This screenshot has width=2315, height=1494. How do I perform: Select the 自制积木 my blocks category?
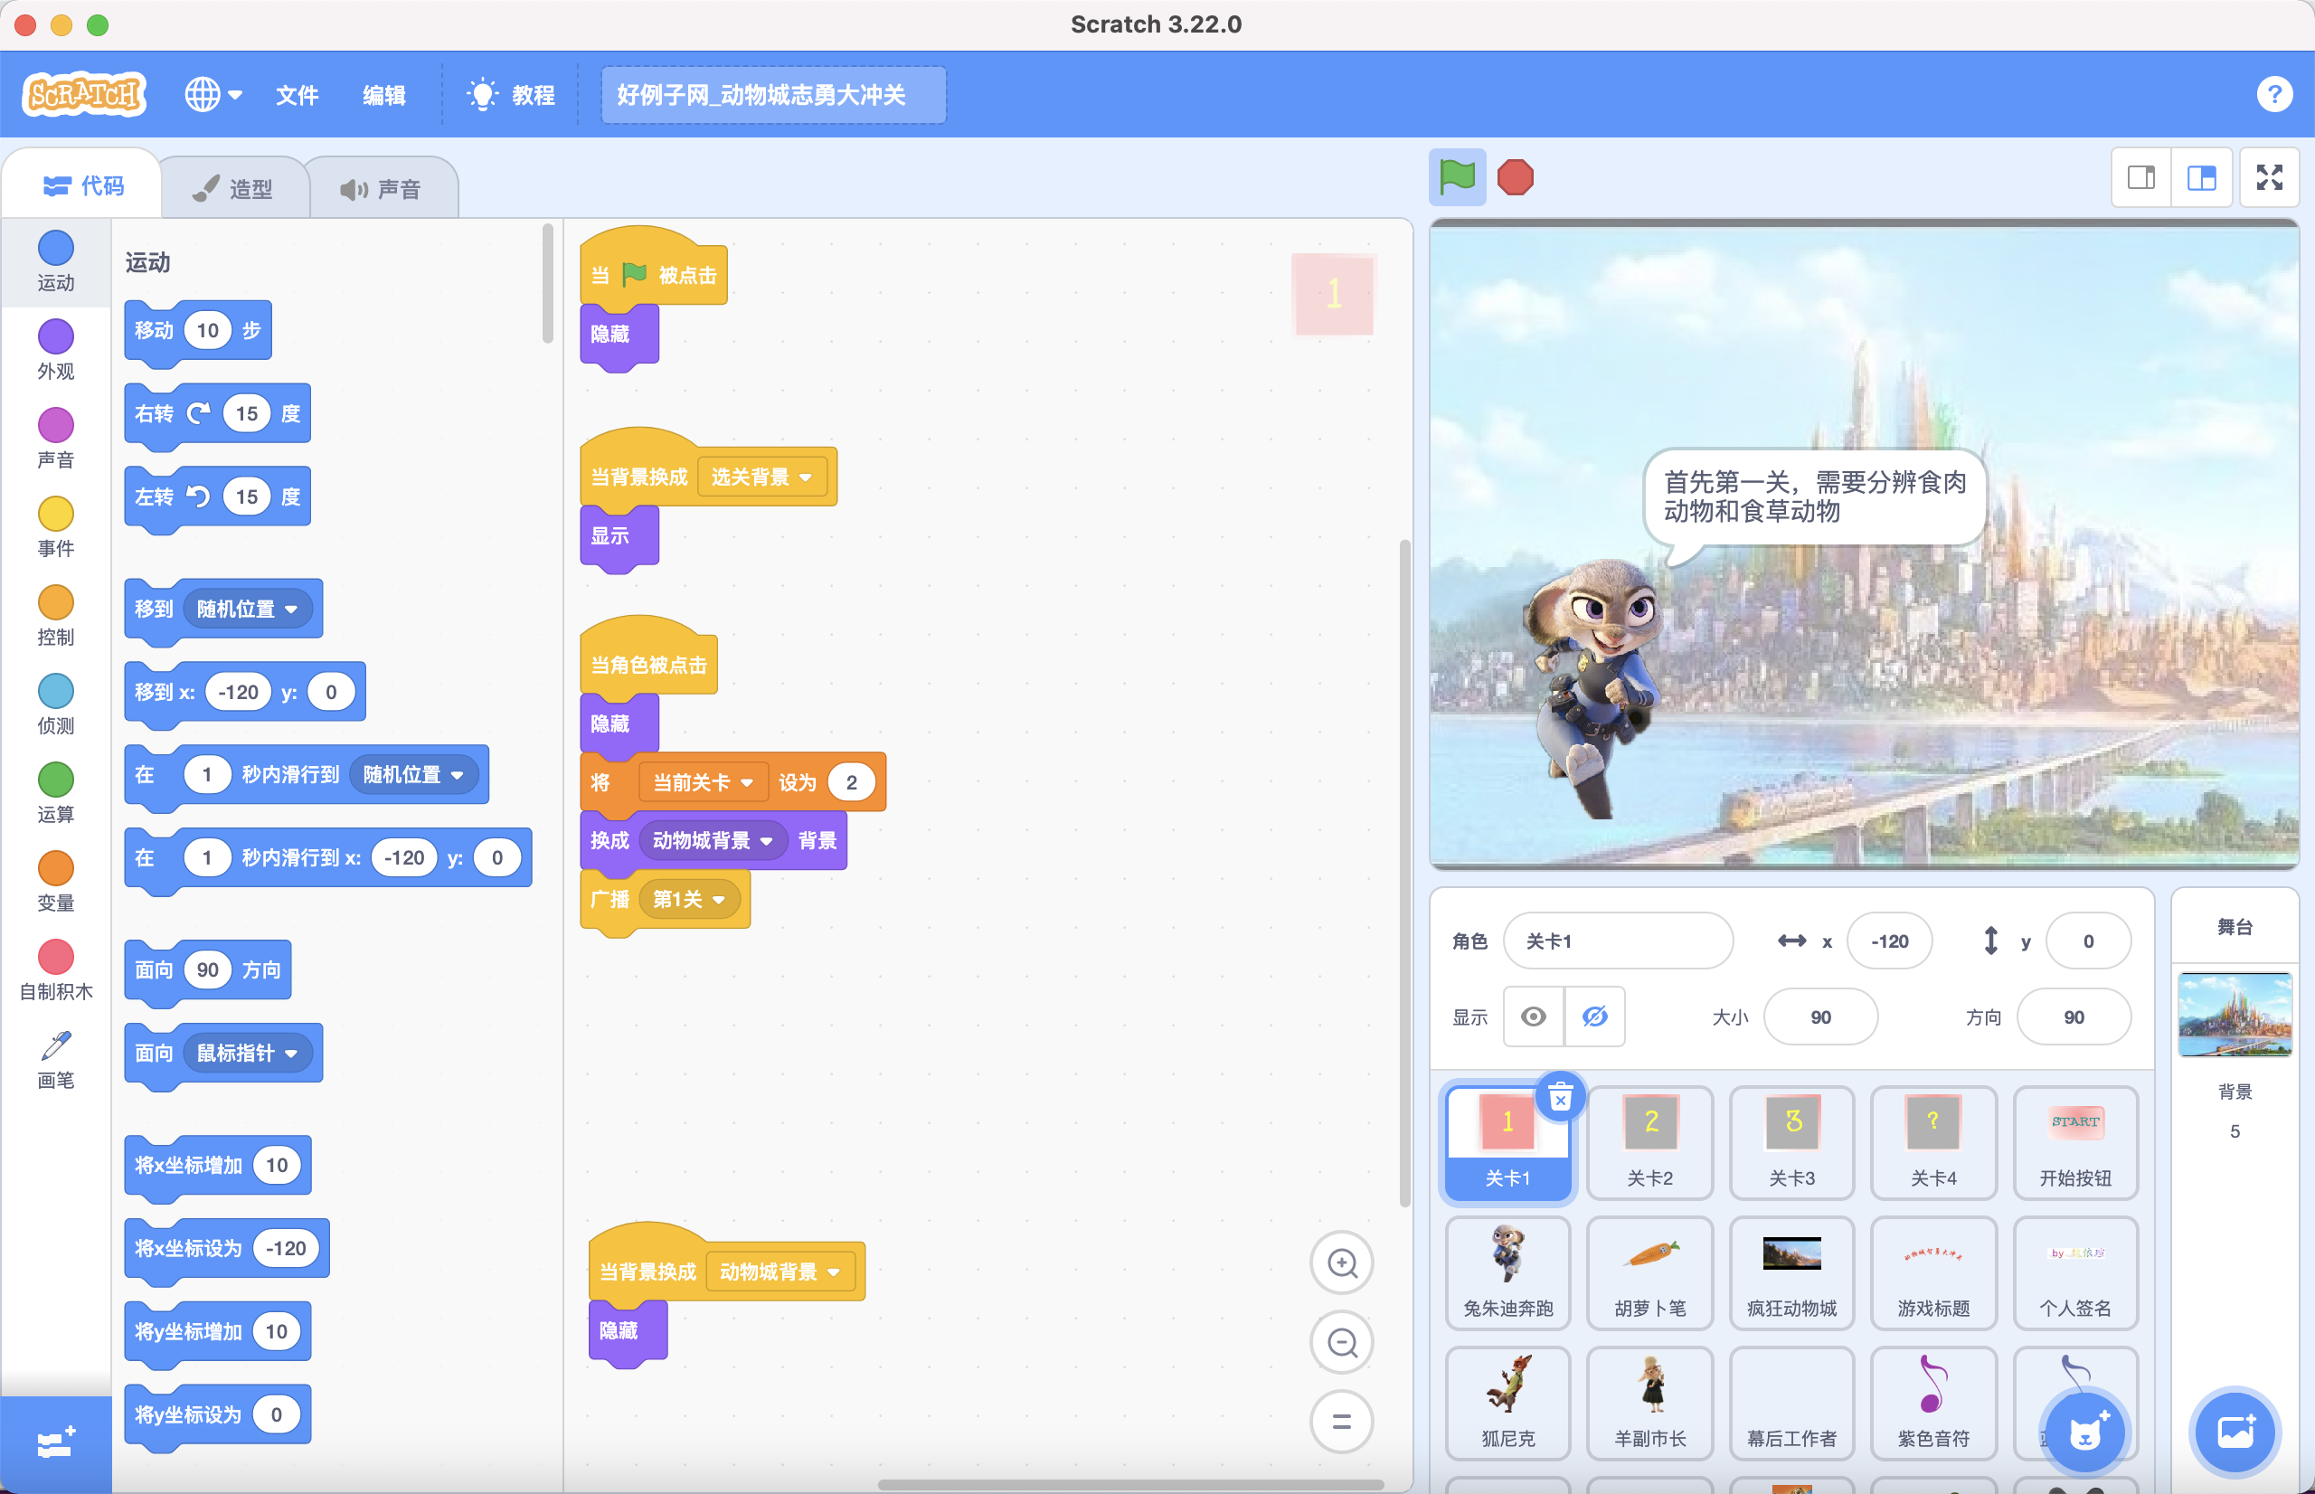click(55, 970)
